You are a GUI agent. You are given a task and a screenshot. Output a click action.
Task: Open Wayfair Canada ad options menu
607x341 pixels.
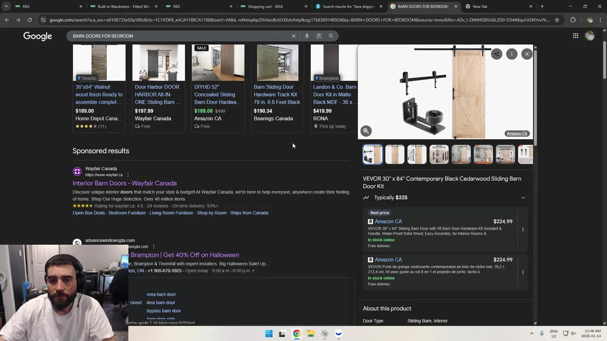point(128,175)
